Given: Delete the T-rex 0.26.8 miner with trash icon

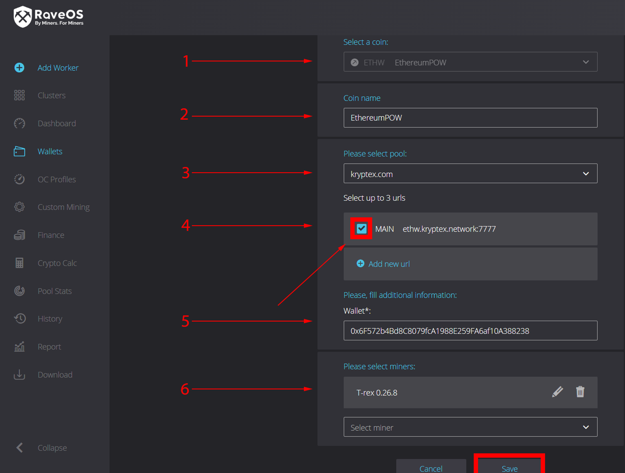Looking at the screenshot, I should tap(580, 392).
